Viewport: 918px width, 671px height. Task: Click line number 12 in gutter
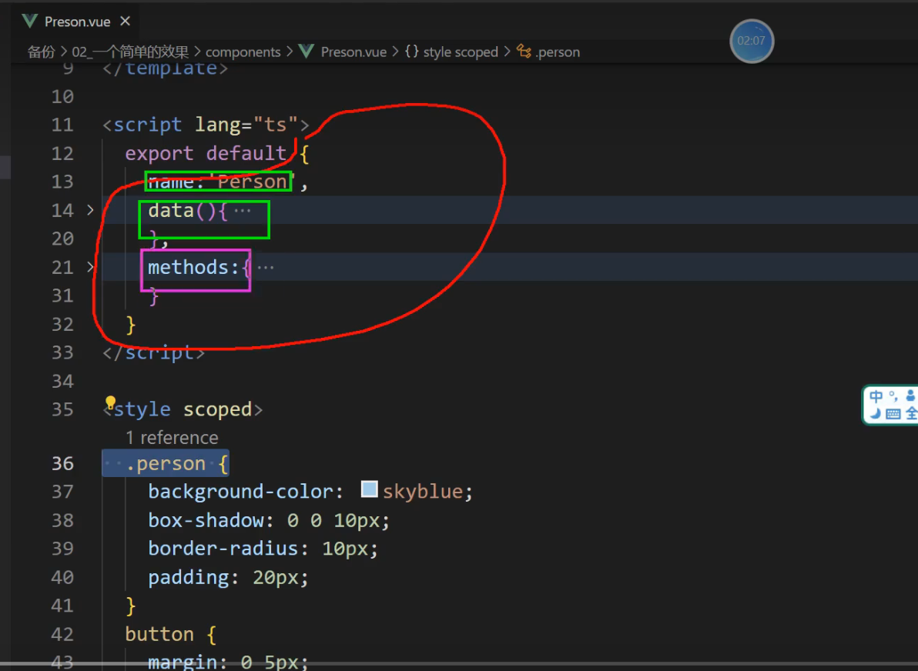pos(62,153)
